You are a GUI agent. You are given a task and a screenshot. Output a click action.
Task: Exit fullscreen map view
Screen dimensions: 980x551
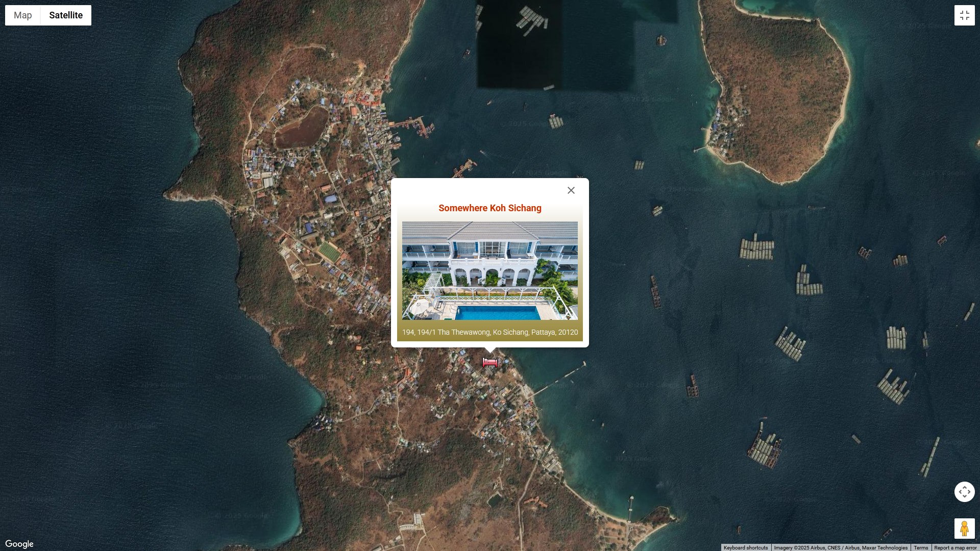pyautogui.click(x=964, y=15)
